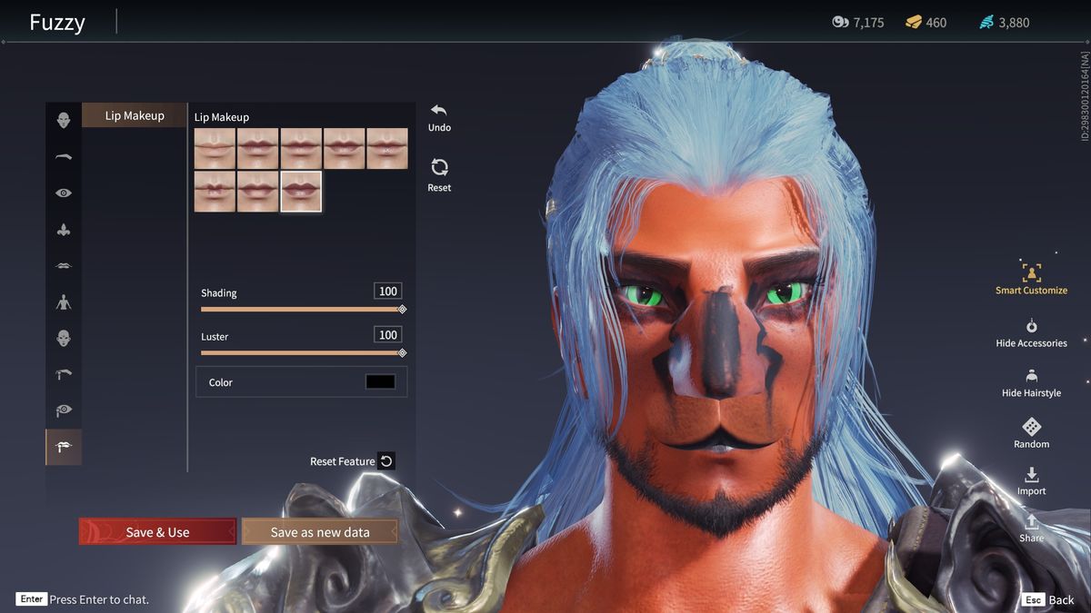Select the Face category icon in the sidebar
The image size is (1091, 613).
click(x=62, y=120)
